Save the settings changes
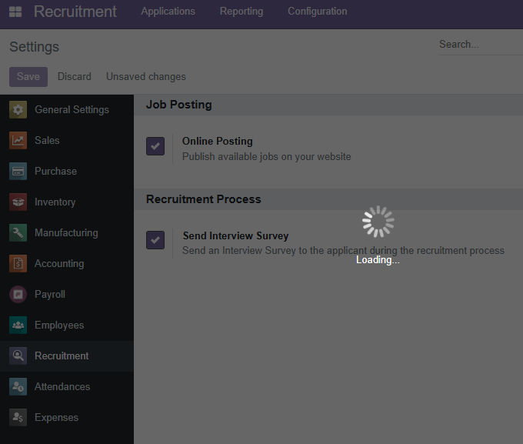Image resolution: width=523 pixels, height=444 pixels. (x=28, y=77)
